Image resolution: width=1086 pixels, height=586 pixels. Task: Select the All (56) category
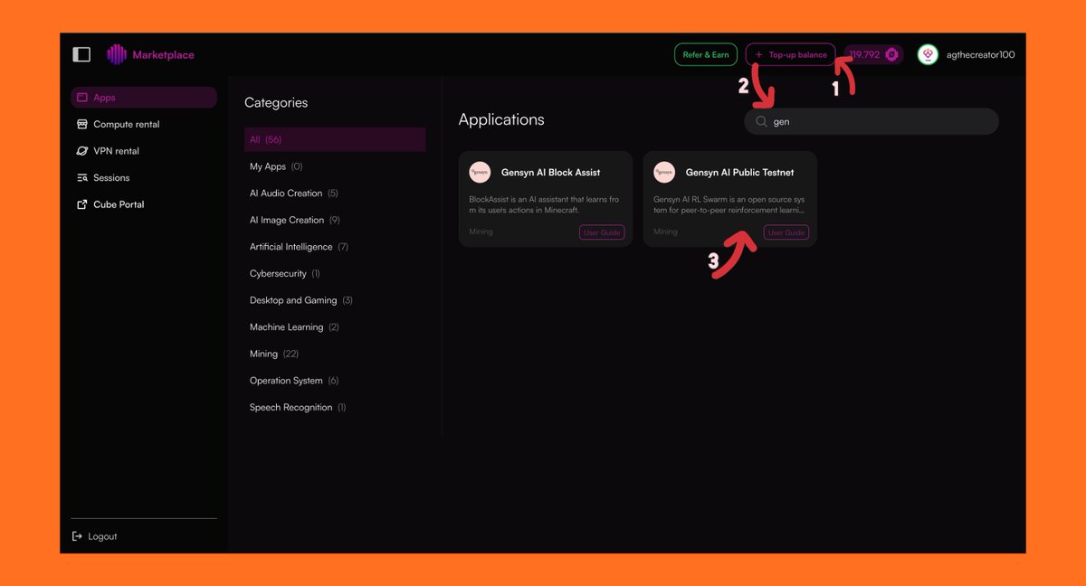pos(335,139)
